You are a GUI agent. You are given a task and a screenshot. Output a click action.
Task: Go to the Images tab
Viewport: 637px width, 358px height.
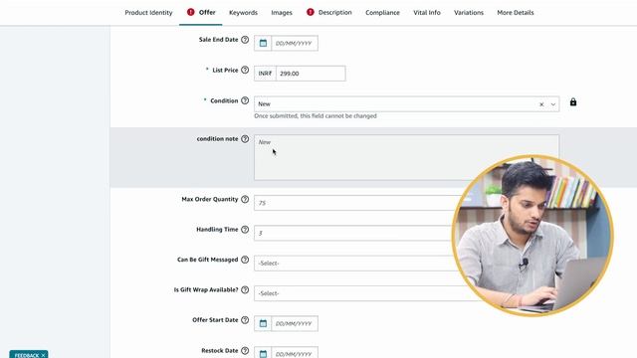282,13
